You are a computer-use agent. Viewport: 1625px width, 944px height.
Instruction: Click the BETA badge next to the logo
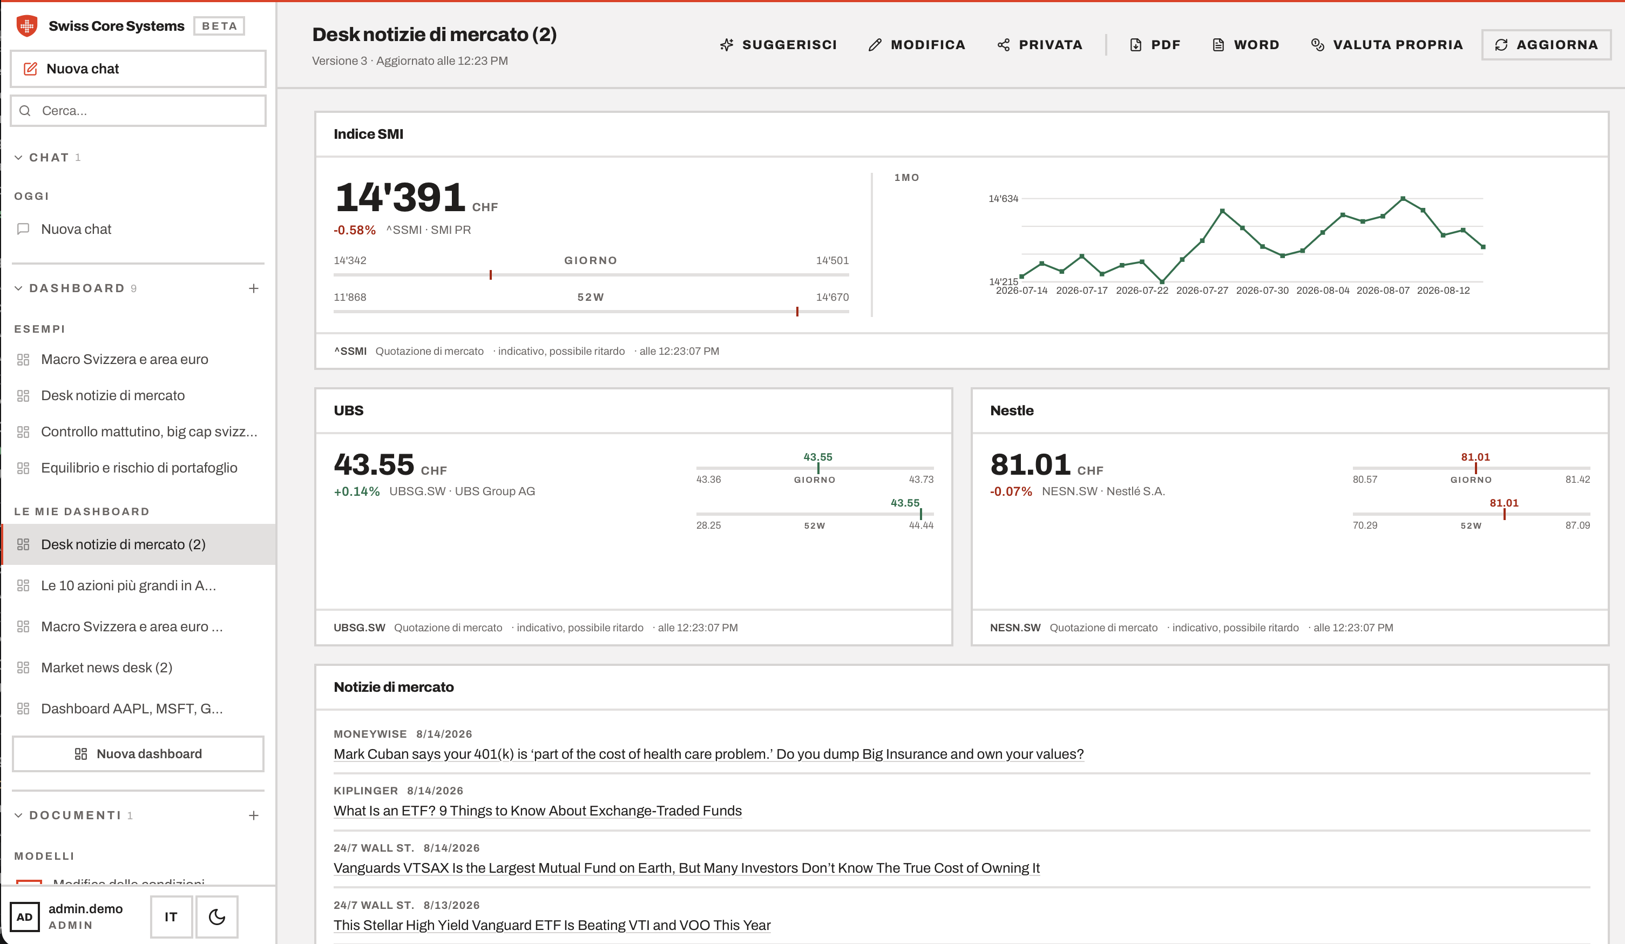[219, 26]
